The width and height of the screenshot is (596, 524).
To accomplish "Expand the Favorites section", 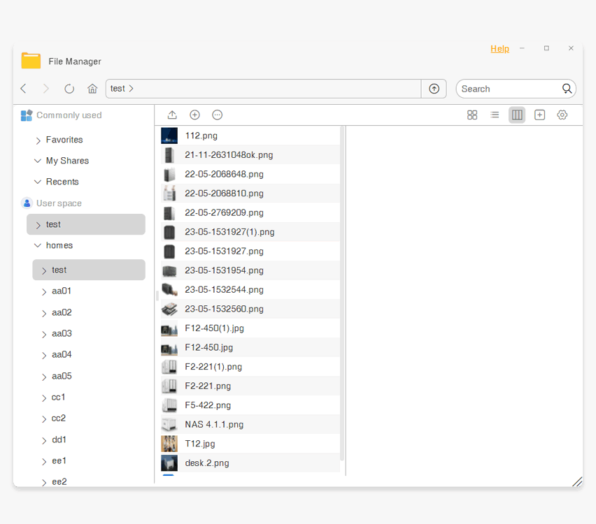I will [x=38, y=140].
